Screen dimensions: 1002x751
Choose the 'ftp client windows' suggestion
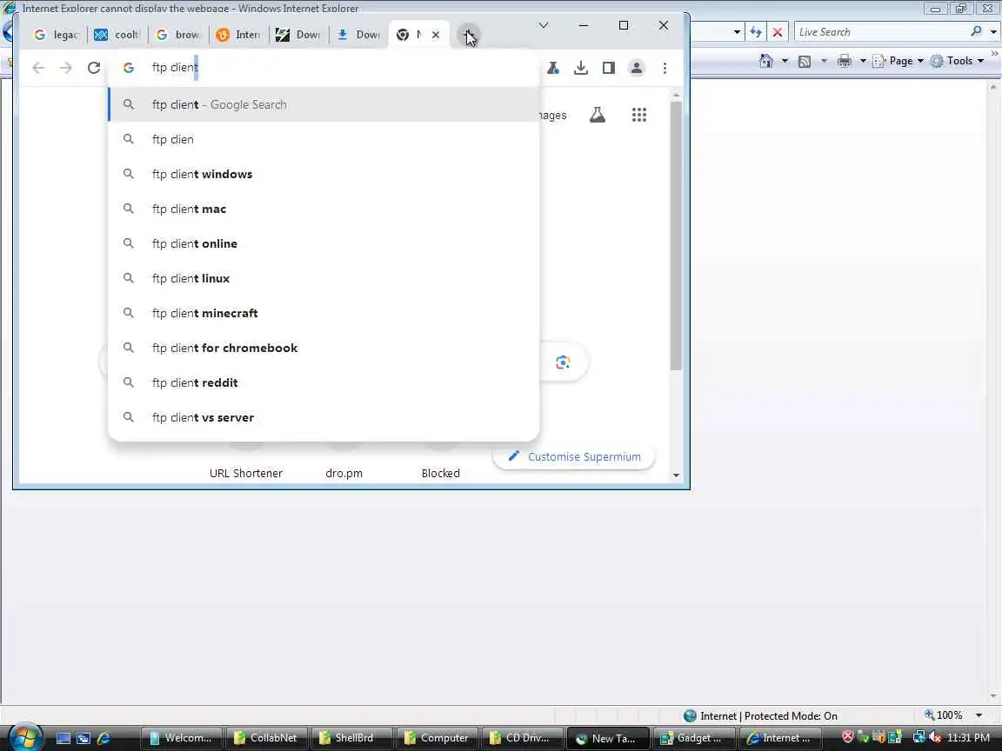(x=324, y=175)
